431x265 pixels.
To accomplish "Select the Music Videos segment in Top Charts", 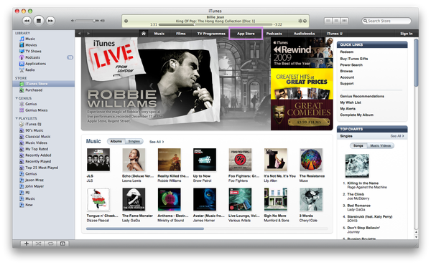I will [380, 146].
